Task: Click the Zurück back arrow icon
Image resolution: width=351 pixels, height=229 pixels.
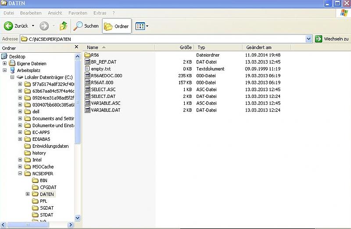Action: point(9,26)
